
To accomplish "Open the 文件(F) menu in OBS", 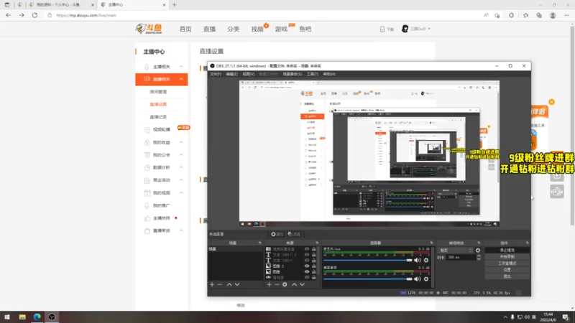I will (x=216, y=74).
